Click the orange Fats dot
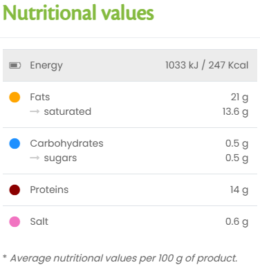260x267 pixels. [15, 97]
